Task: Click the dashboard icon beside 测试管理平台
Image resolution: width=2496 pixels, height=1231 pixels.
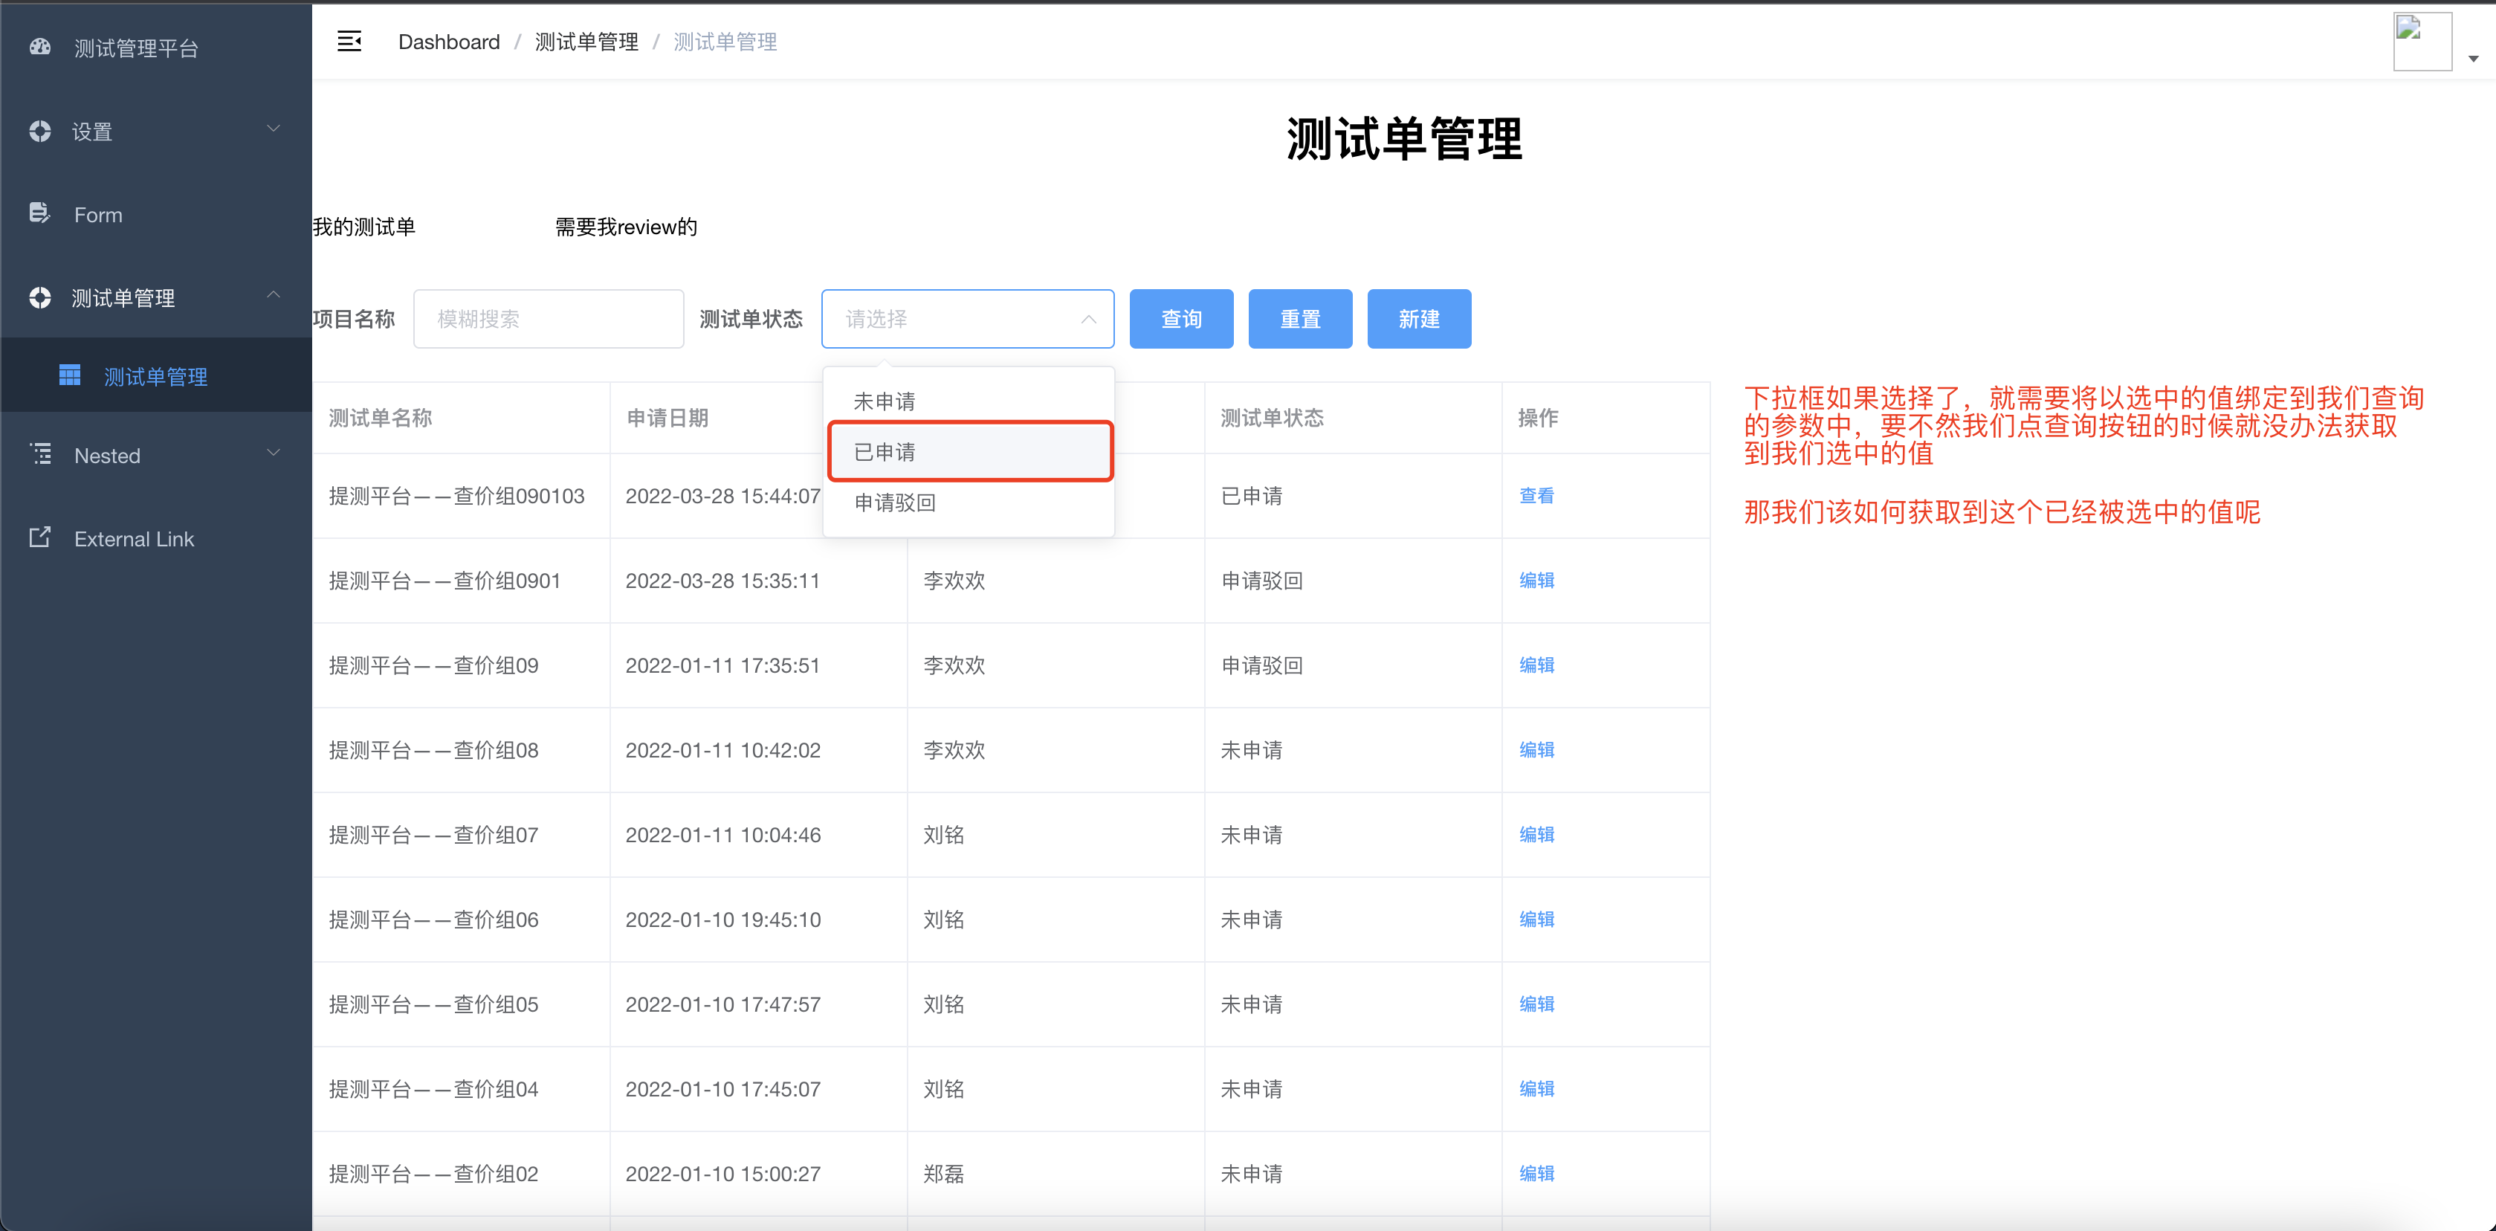Action: pos(39,47)
